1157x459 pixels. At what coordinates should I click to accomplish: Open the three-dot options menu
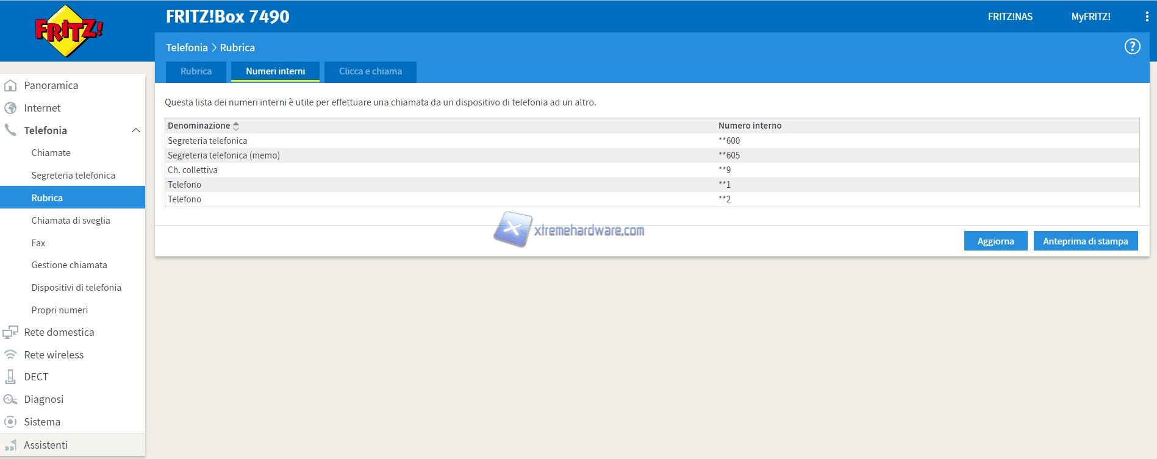pyautogui.click(x=1147, y=17)
